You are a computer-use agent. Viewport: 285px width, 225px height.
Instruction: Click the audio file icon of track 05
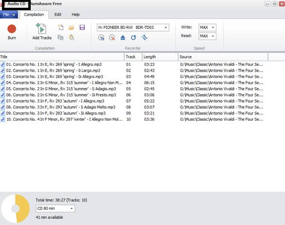click(3, 89)
